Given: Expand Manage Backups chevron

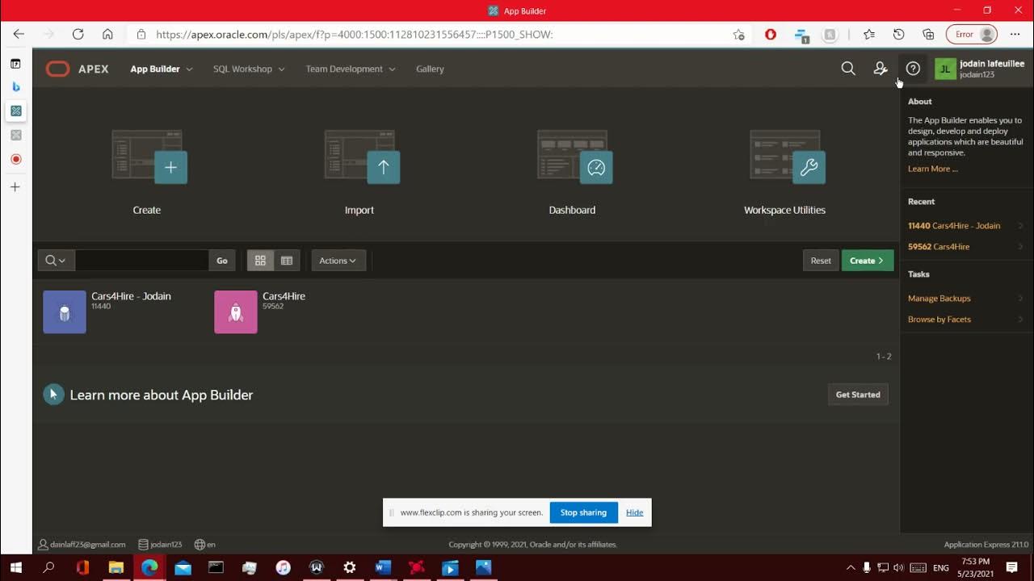Looking at the screenshot, I should (x=1020, y=299).
